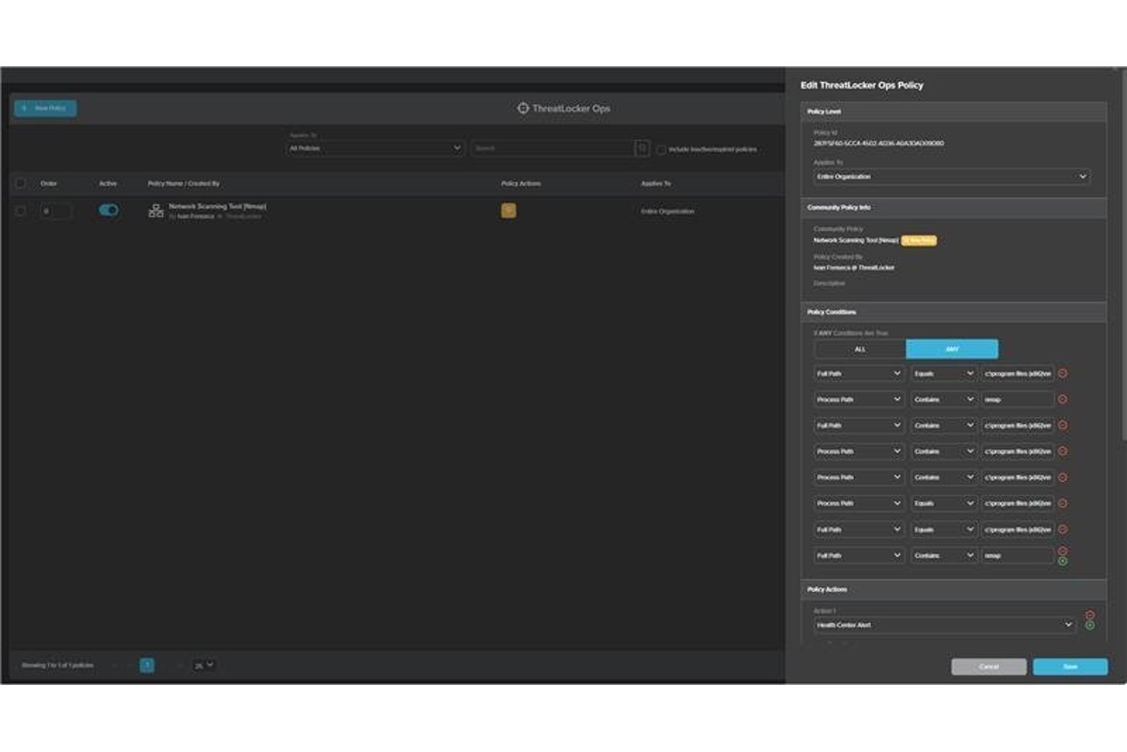Image resolution: width=1127 pixels, height=752 pixels.
Task: Open Equals dropdown in the Process Path Equals row
Action: [943, 503]
